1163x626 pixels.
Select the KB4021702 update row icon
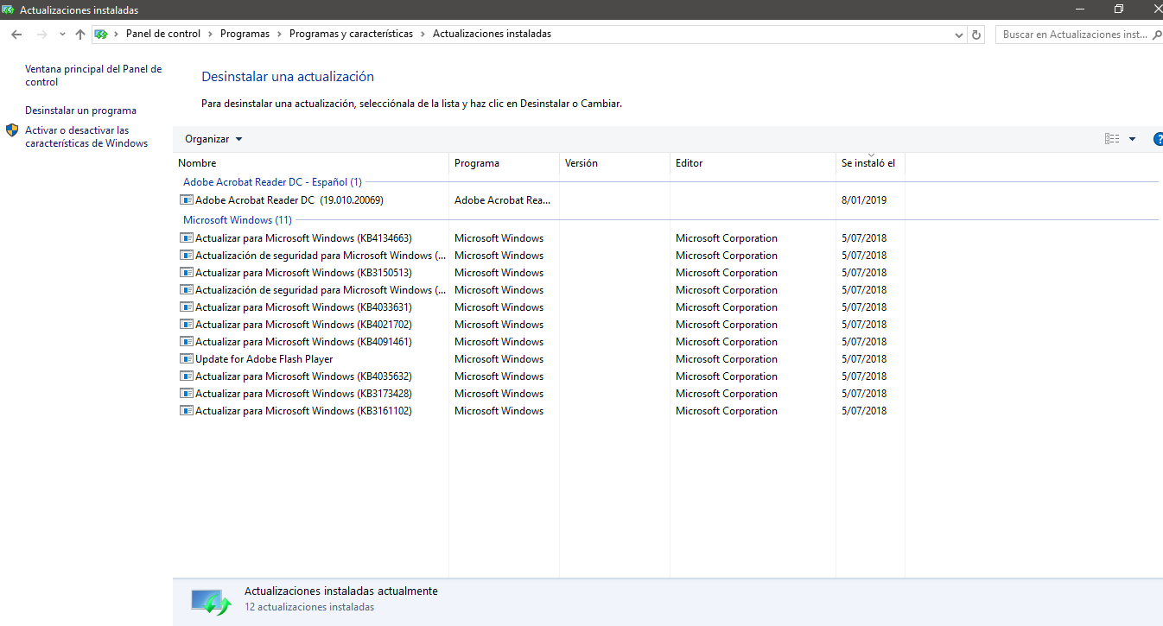coord(186,325)
